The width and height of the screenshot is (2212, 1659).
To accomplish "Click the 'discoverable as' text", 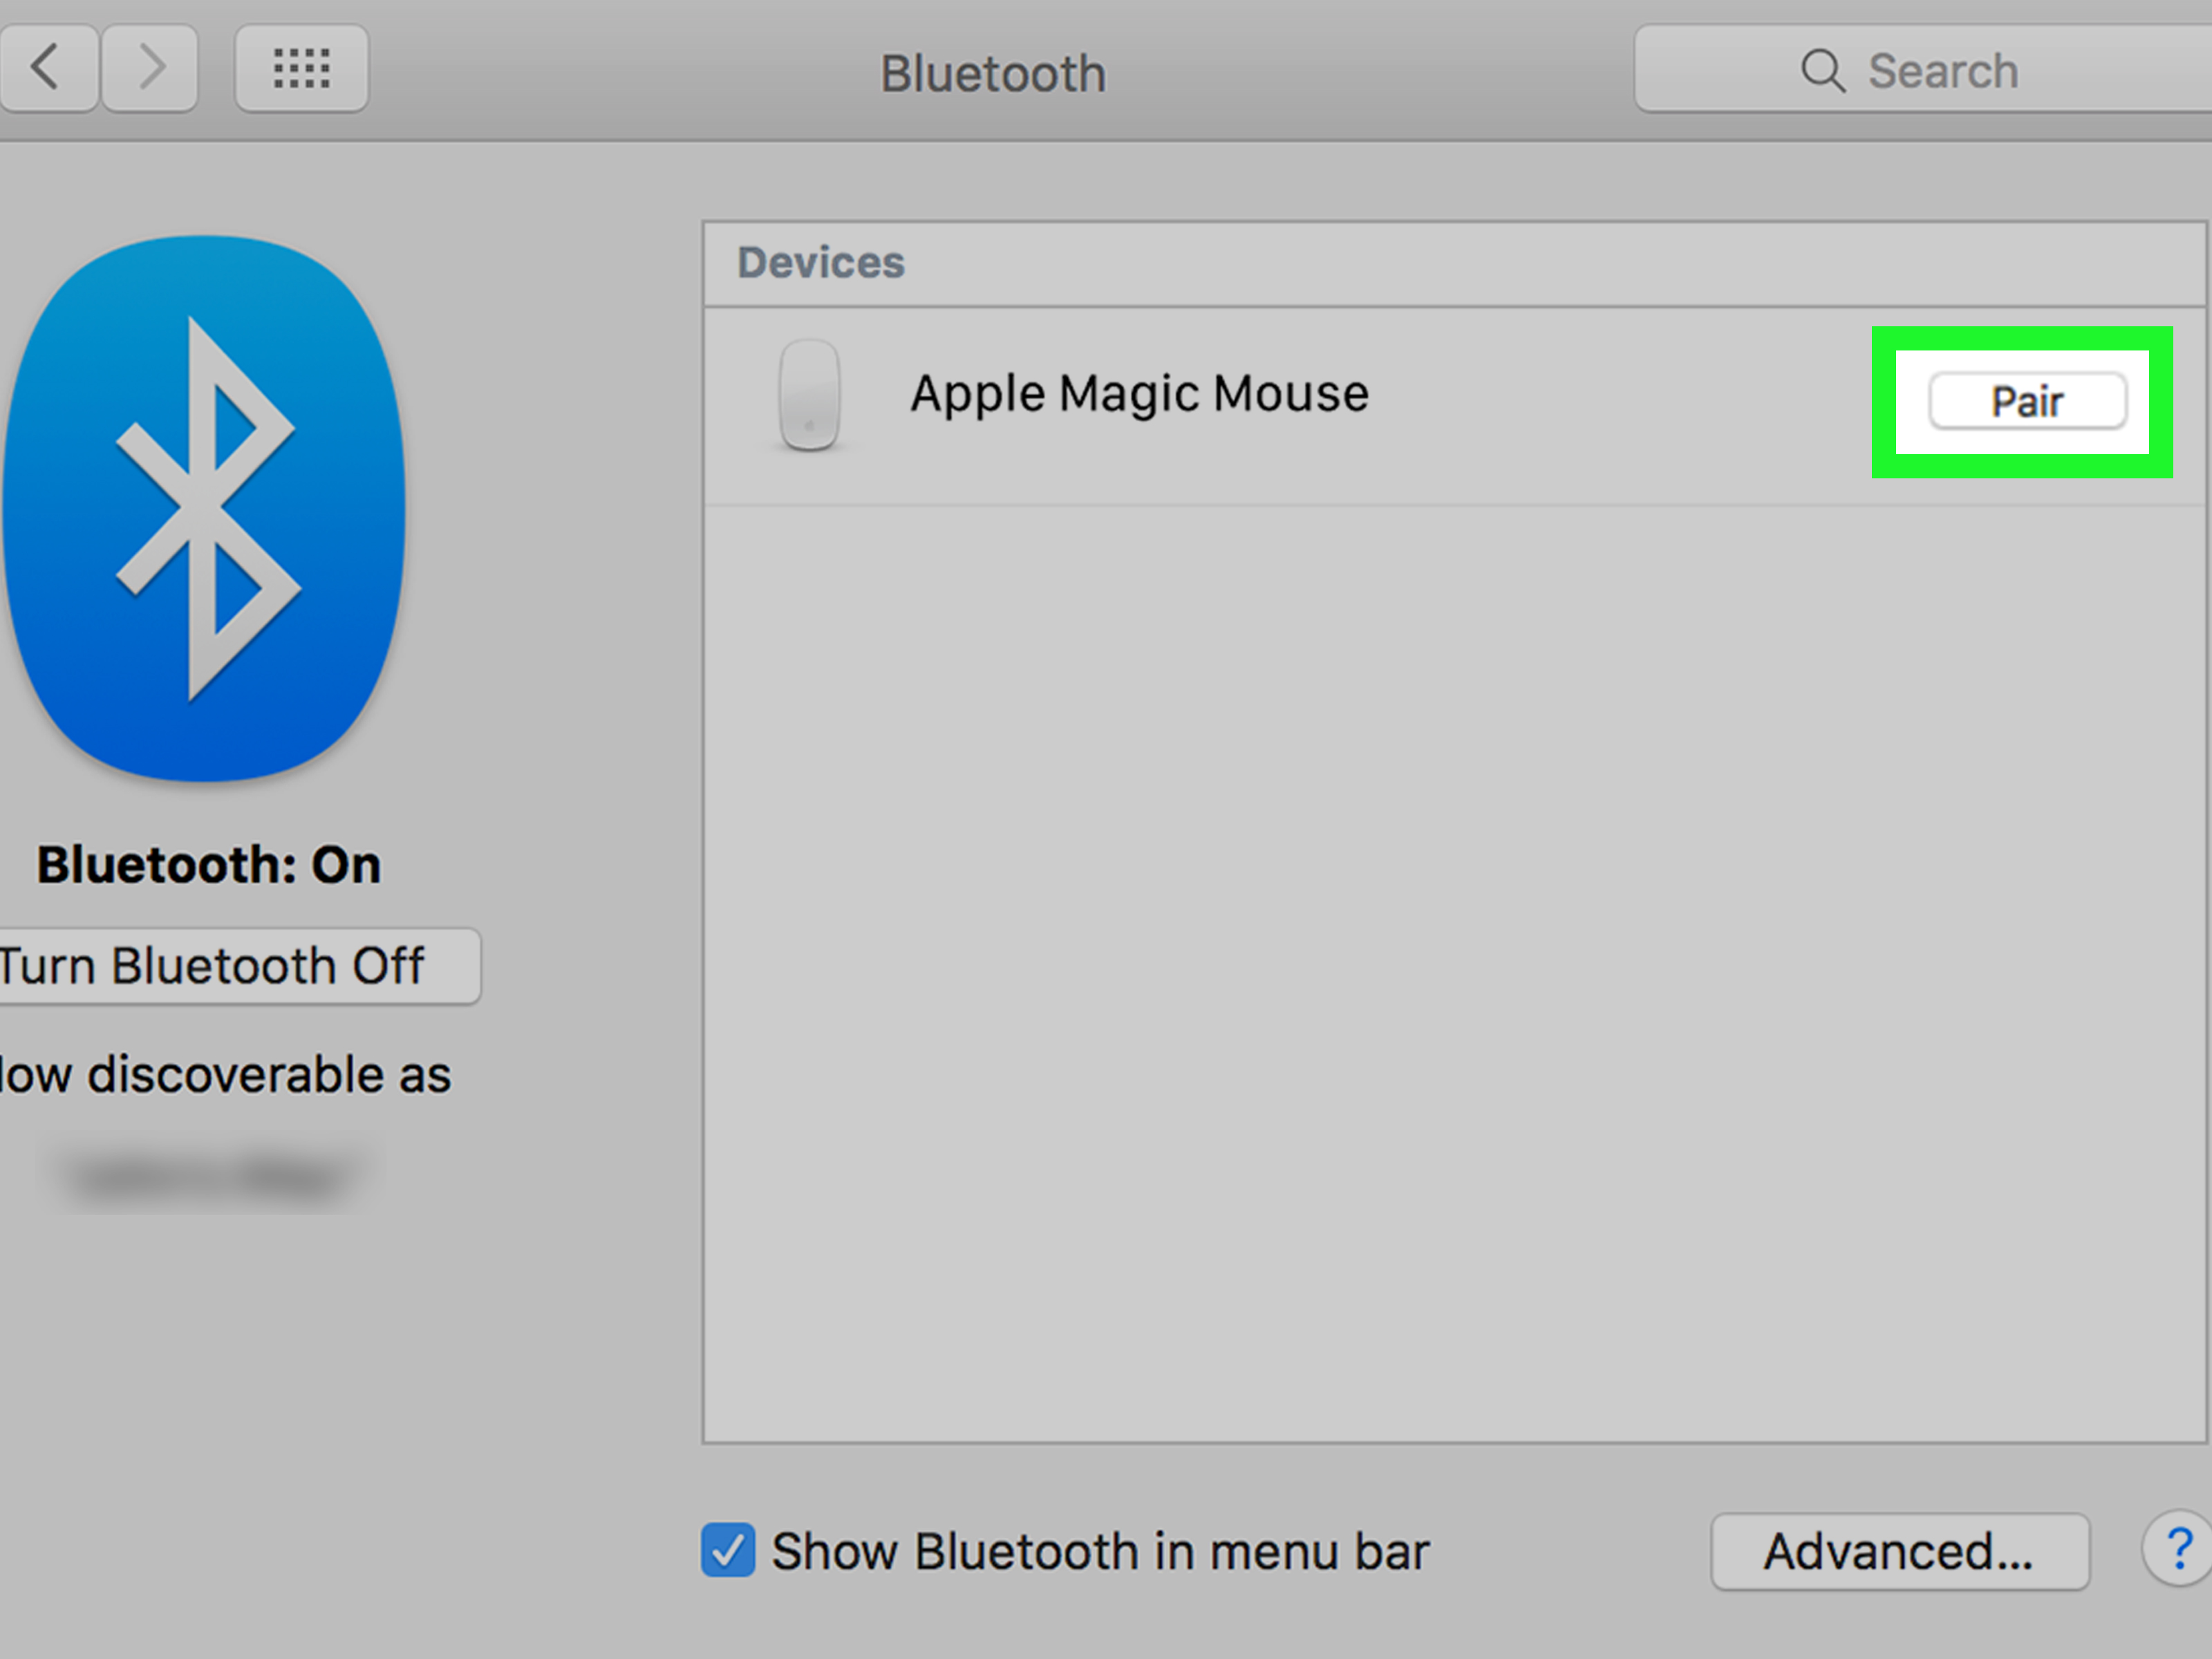I will pyautogui.click(x=269, y=1075).
